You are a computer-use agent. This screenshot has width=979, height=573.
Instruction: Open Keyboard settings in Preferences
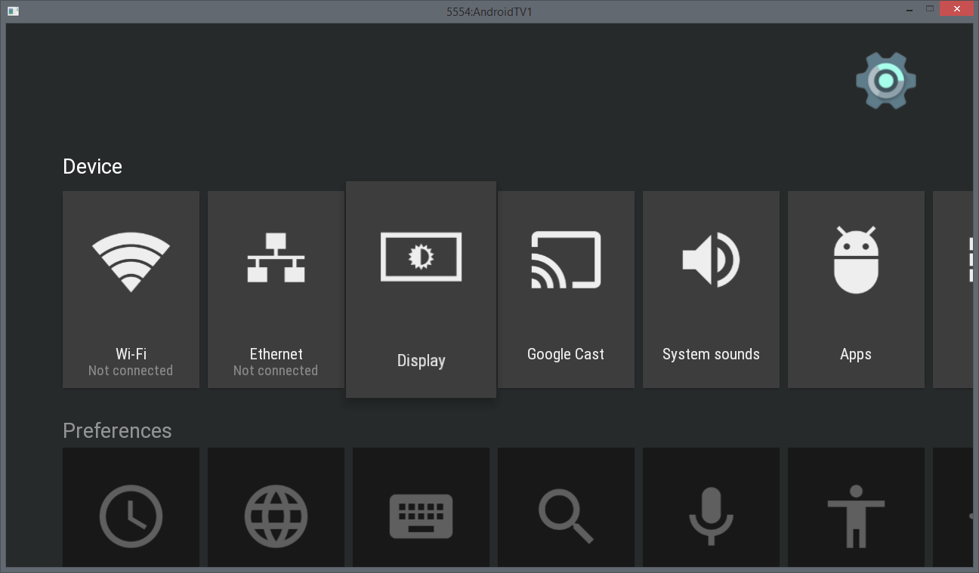click(x=421, y=516)
